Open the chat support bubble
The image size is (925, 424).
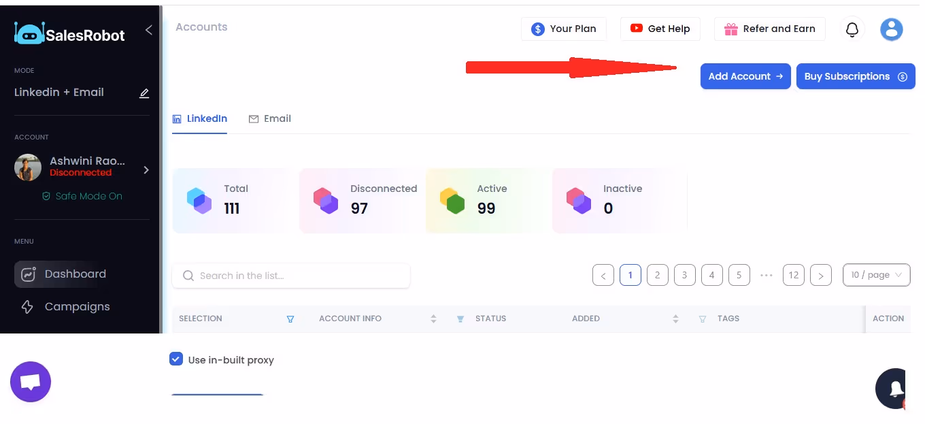[30, 381]
